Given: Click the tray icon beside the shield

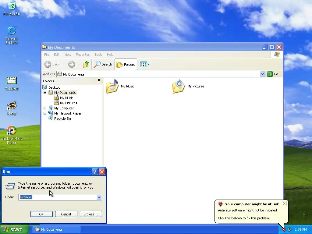Looking at the screenshot, I should (x=289, y=229).
